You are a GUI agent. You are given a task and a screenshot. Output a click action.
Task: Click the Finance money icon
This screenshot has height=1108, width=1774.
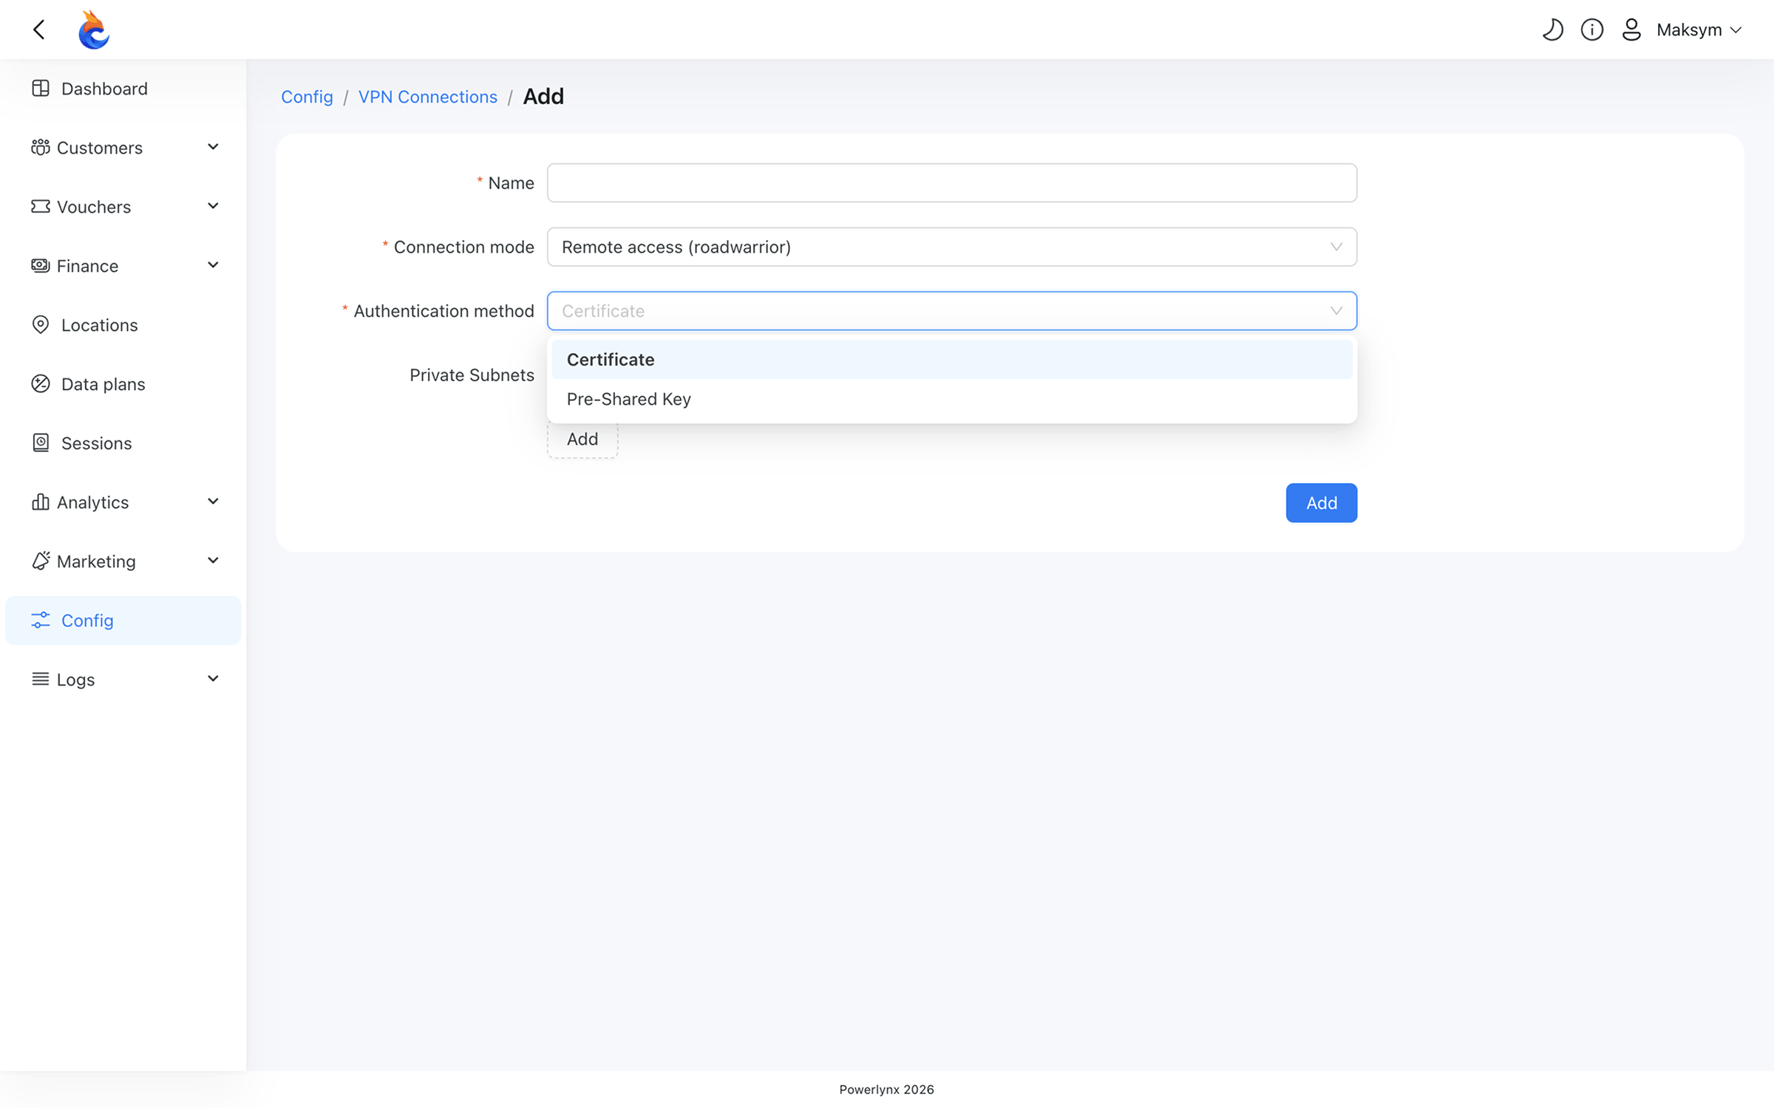pyautogui.click(x=41, y=266)
